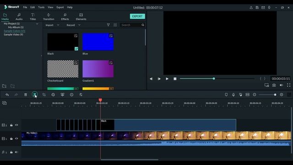
Task: Open the Tools menu
Action: [41, 7]
